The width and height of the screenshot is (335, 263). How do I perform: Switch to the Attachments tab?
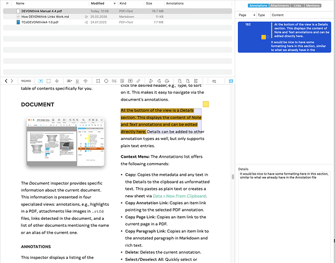(279, 6)
